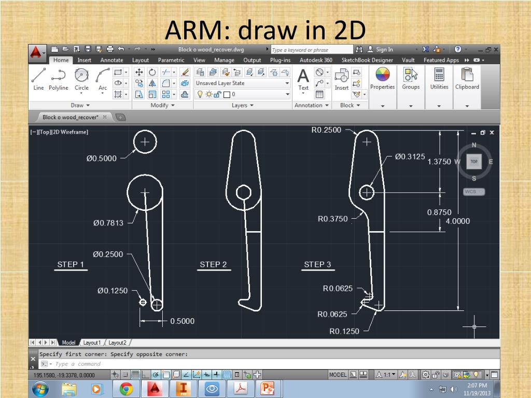Click the Create Block icon

(357, 72)
